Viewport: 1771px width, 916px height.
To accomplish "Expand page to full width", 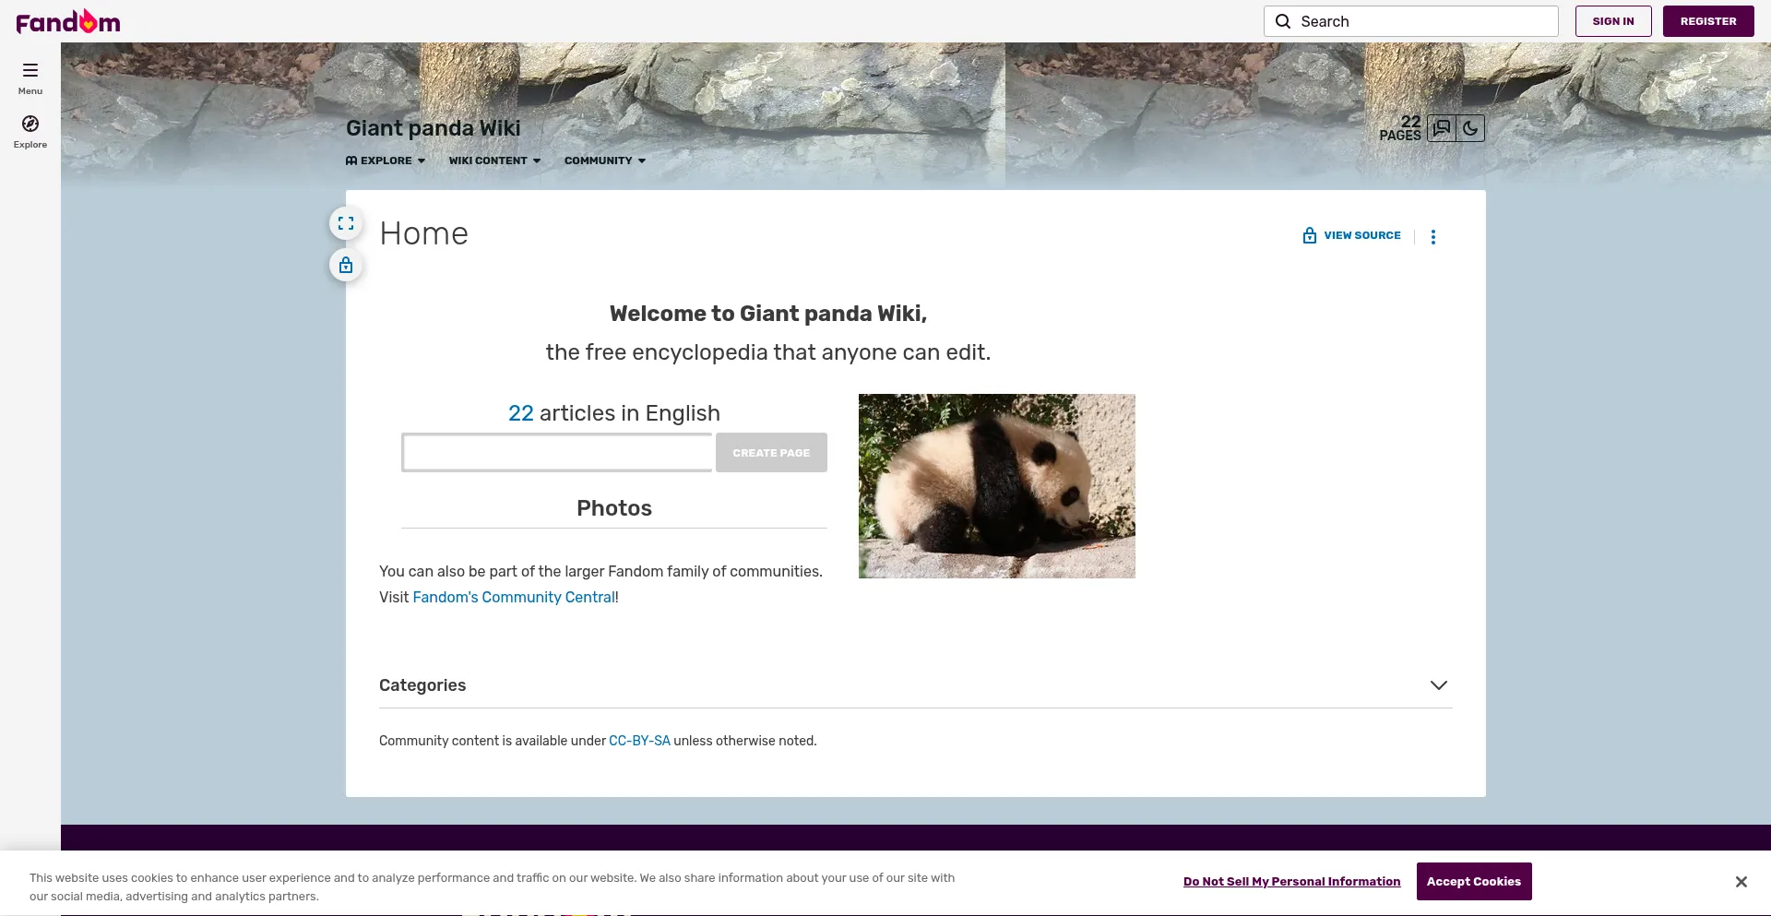I will point(346,223).
